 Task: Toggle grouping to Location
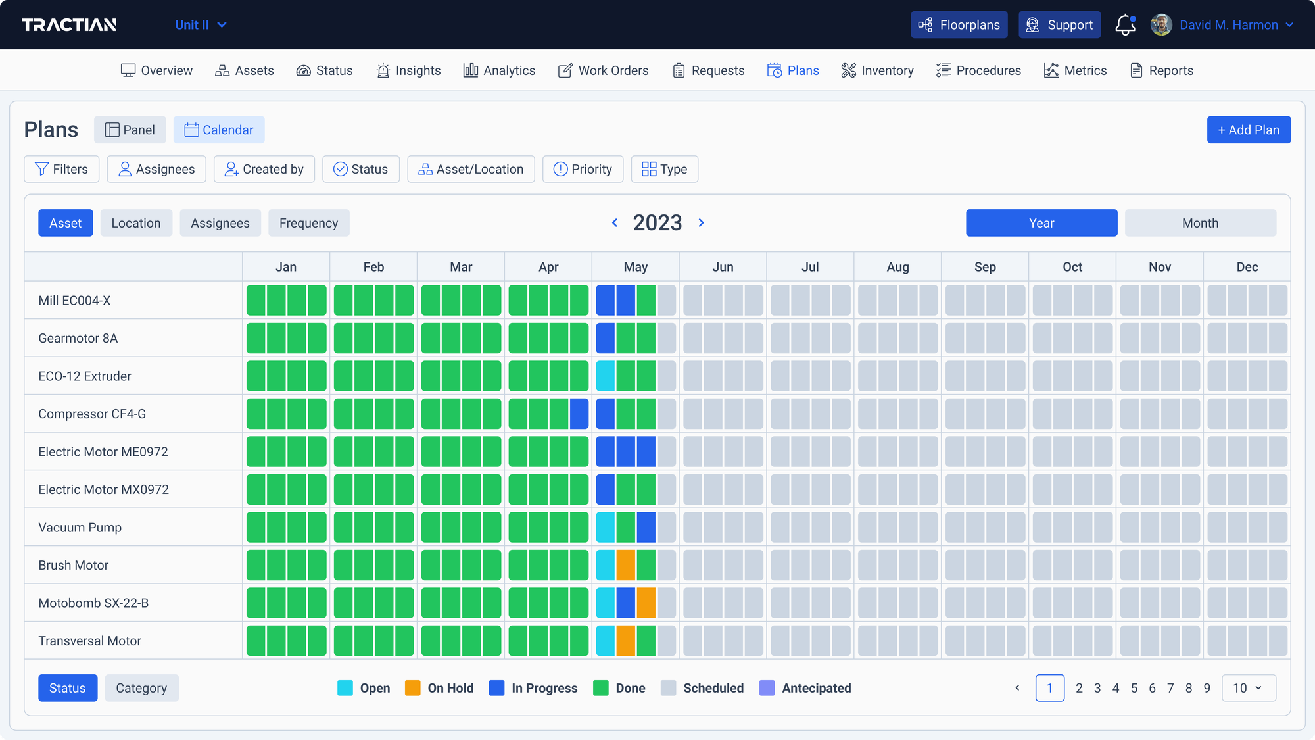pos(136,223)
